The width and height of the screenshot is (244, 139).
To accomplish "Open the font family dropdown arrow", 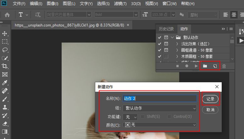I will (x=89, y=15).
